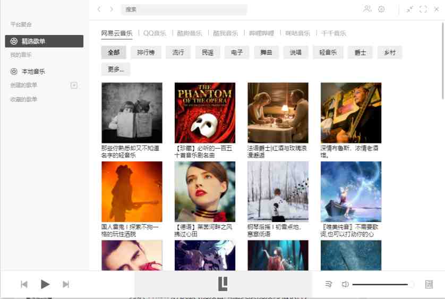Screen dimensions: 445x299
Task: Select the 轻音乐 category filter
Action: click(328, 52)
